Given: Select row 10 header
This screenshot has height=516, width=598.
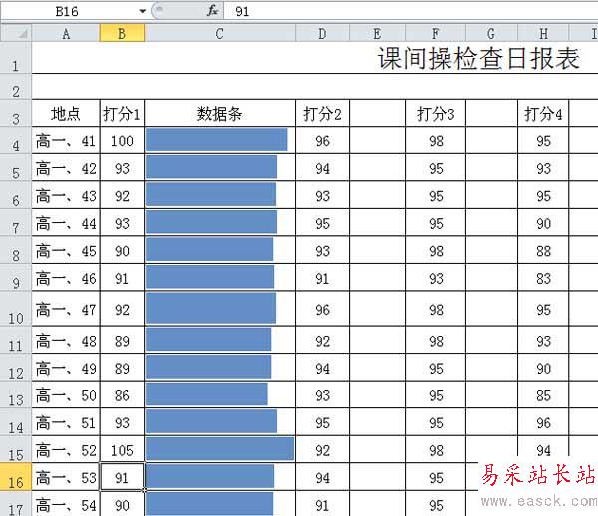Looking at the screenshot, I should [x=16, y=309].
